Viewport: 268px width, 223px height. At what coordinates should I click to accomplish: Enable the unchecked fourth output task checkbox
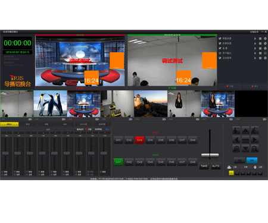[220, 53]
